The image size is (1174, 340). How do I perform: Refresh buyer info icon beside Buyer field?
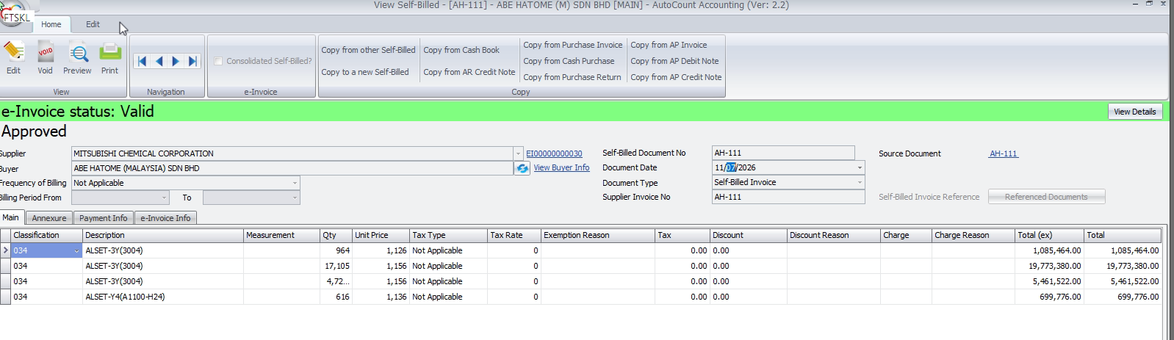(522, 168)
